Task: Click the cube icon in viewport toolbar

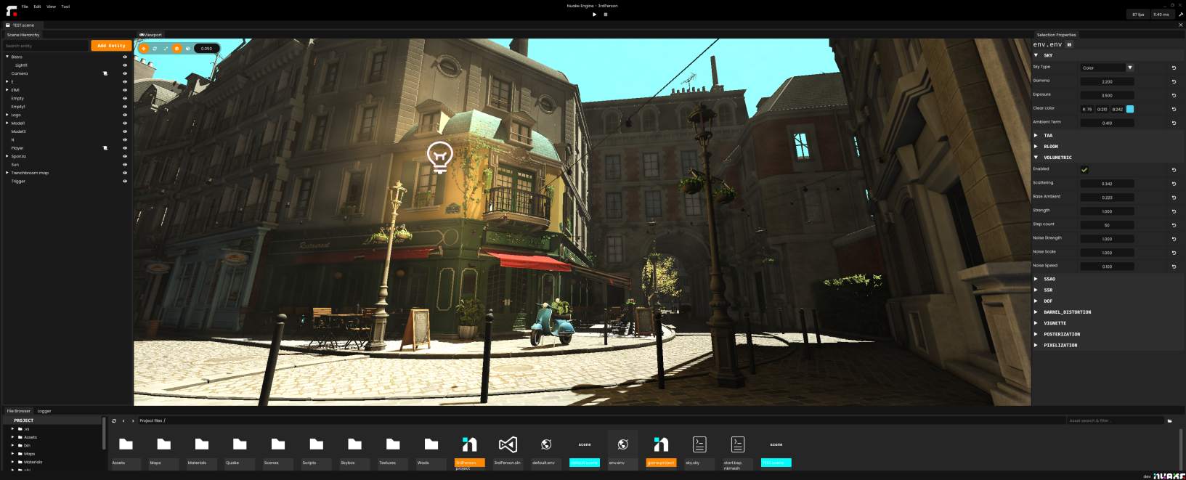Action: point(187,49)
